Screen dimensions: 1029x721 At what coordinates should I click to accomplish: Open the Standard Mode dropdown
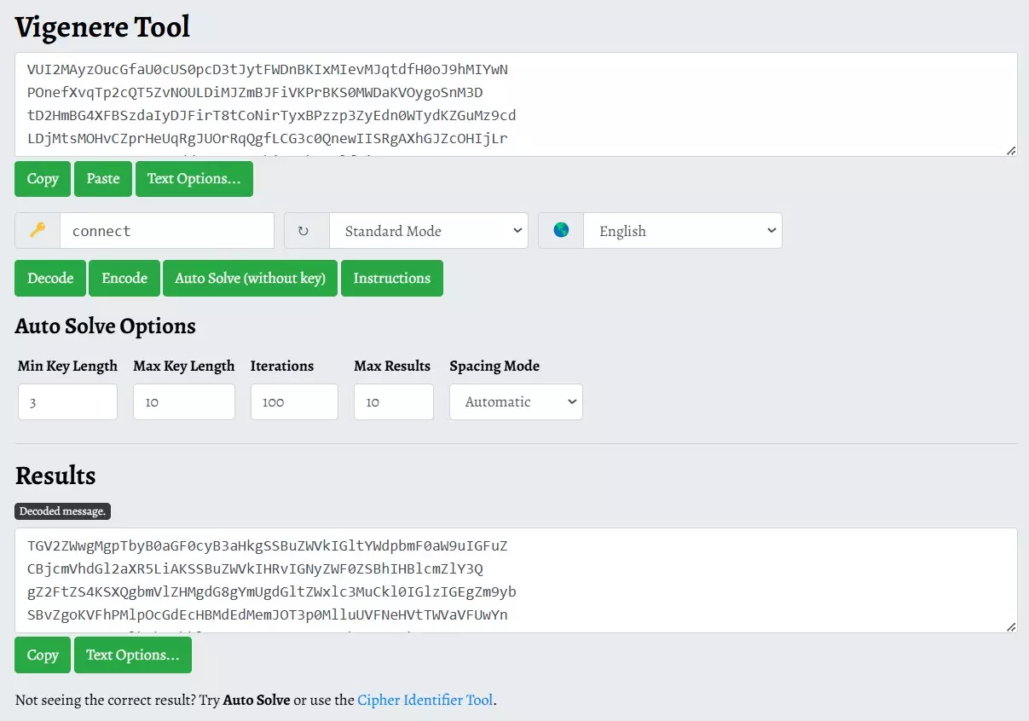click(x=428, y=231)
